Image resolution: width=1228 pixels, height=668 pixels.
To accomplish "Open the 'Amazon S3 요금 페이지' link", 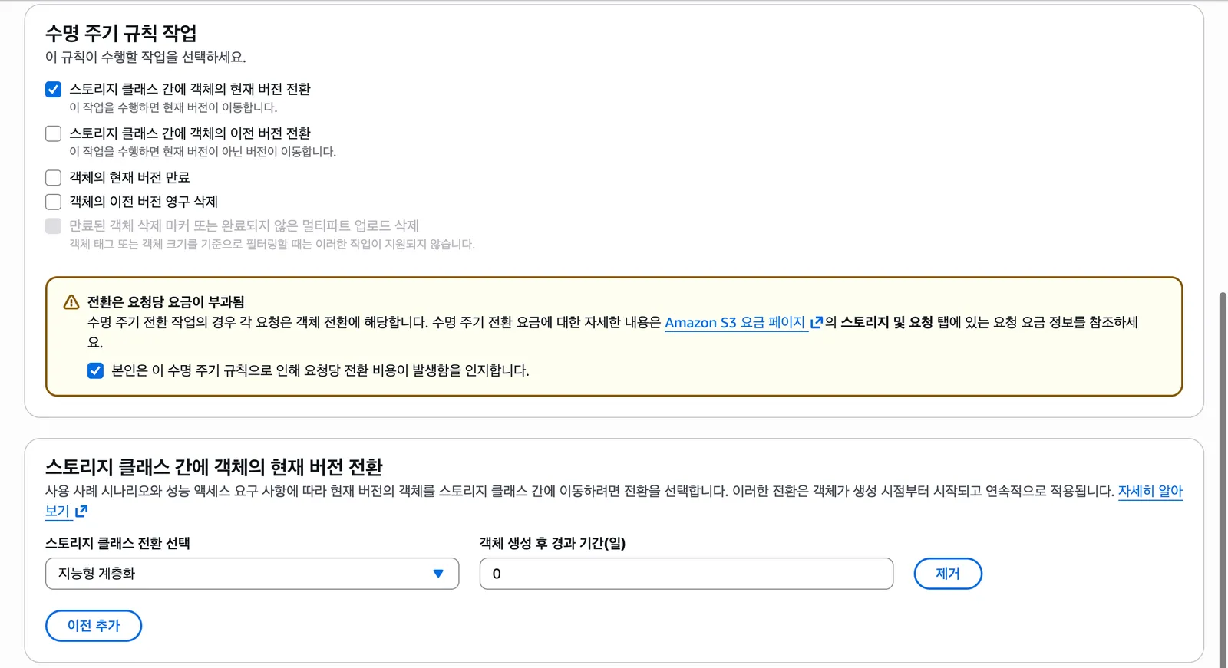I will (x=734, y=323).
